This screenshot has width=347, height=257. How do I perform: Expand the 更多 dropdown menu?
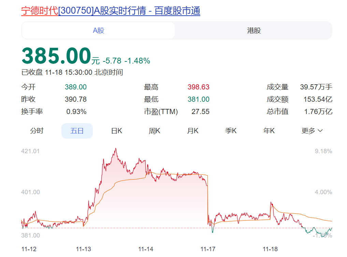(312, 131)
